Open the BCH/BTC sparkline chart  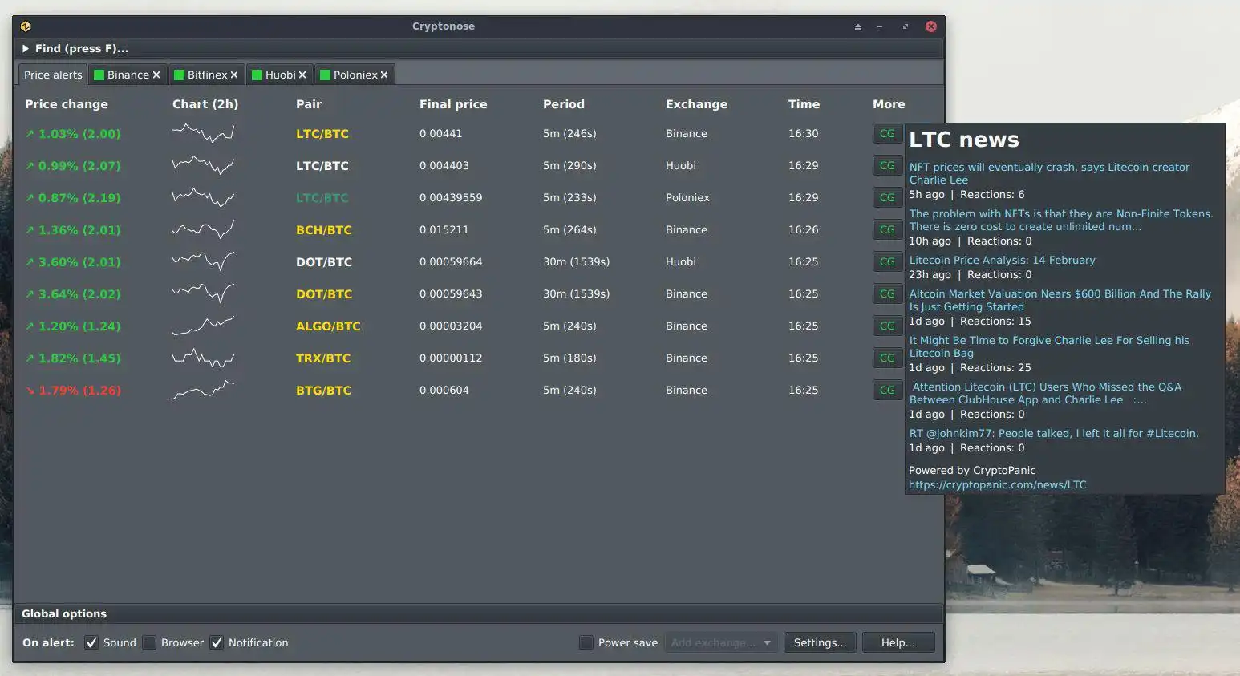tap(204, 230)
